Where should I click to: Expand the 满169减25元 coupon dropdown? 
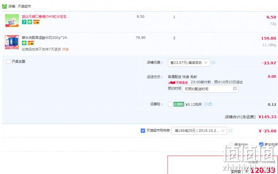point(199,130)
